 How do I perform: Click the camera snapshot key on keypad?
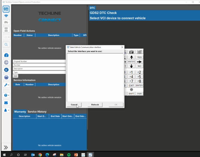coord(131,52)
